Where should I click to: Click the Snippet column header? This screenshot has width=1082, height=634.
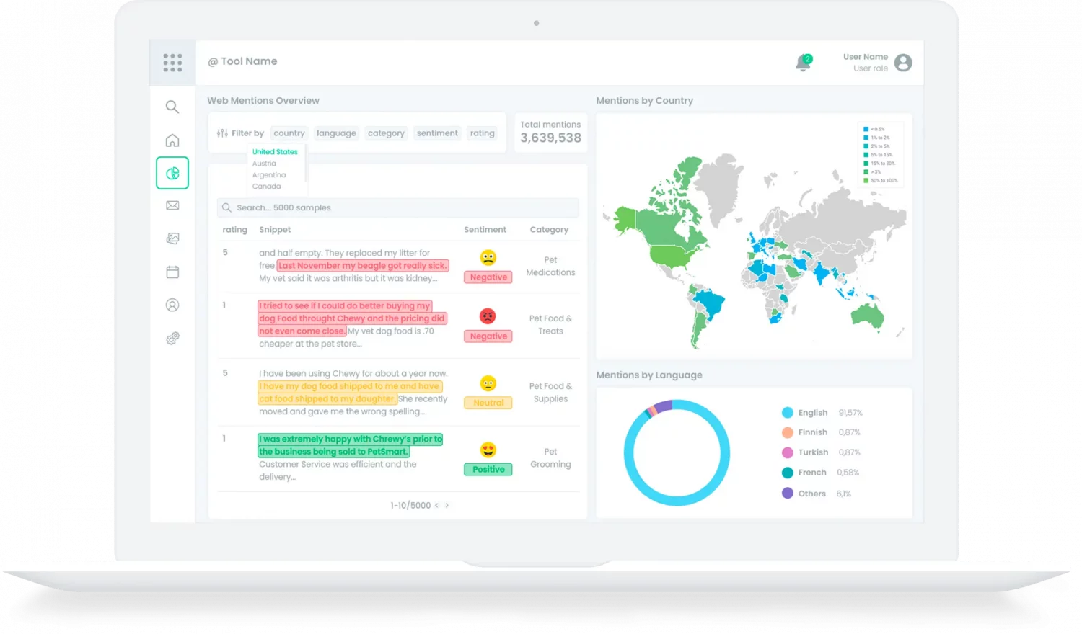click(275, 230)
